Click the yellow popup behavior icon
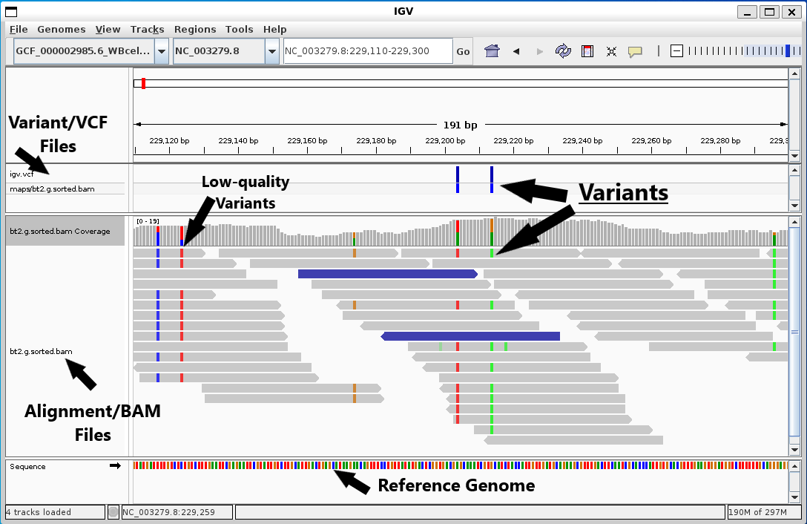This screenshot has width=807, height=524. point(635,50)
